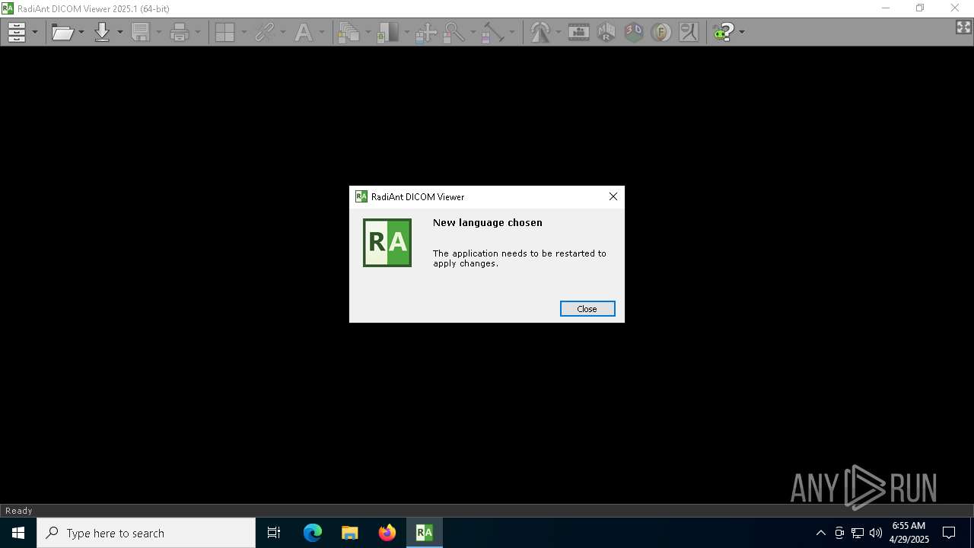Toggle full screen mode icon
974x548 pixels.
963,27
